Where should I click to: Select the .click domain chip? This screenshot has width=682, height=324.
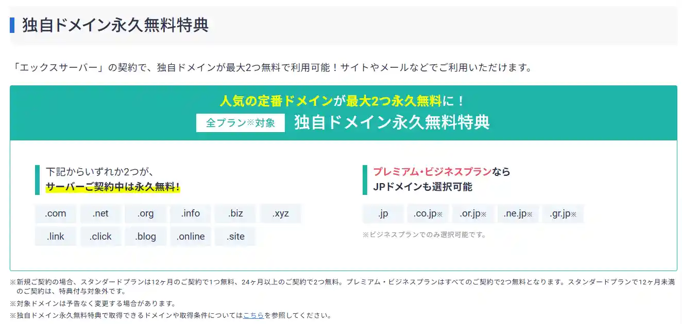[100, 237]
